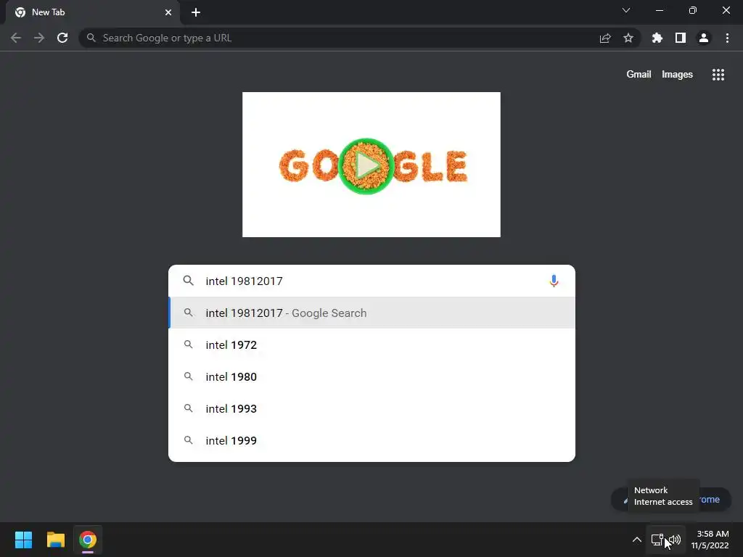The image size is (743, 557).
Task: Choose the 'intel 1980' suggestion
Action: 372,376
